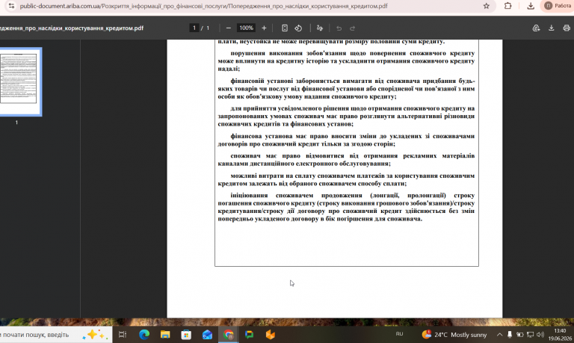Click paragraph starting "споживач має право відмовитися"
The image size is (574, 343).
346,160
